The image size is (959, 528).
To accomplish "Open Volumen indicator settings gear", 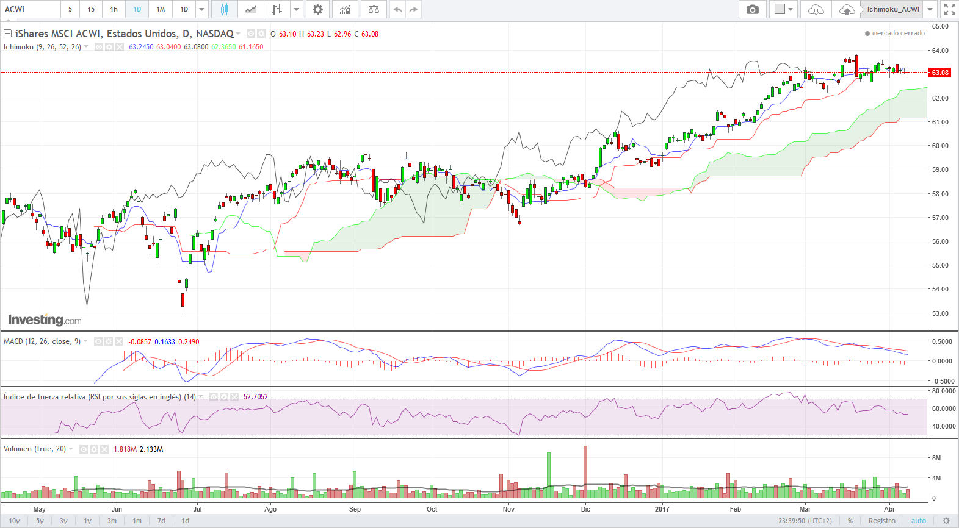I will 94,449.
